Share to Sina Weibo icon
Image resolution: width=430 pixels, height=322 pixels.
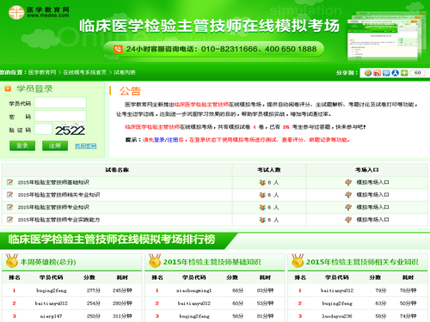(x=377, y=73)
